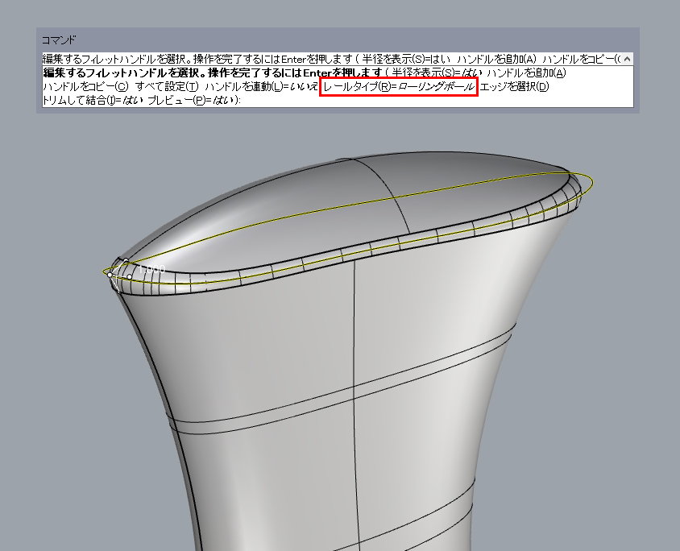Viewport: 680px width, 551px height.
Task: Click command history scroll-up arrow
Action: point(627,59)
